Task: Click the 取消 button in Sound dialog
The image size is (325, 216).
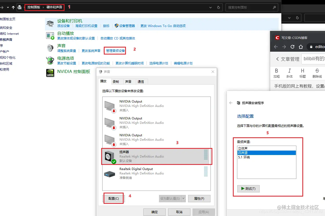Action: [179, 212]
